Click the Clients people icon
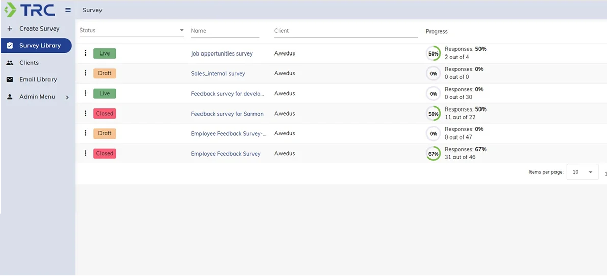The image size is (607, 276). [x=10, y=63]
